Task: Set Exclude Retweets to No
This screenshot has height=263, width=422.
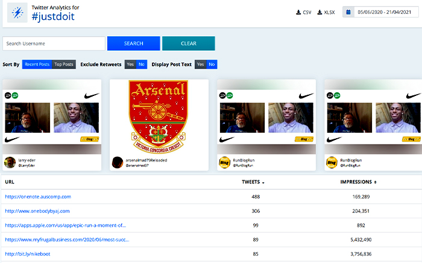Action: click(x=142, y=65)
